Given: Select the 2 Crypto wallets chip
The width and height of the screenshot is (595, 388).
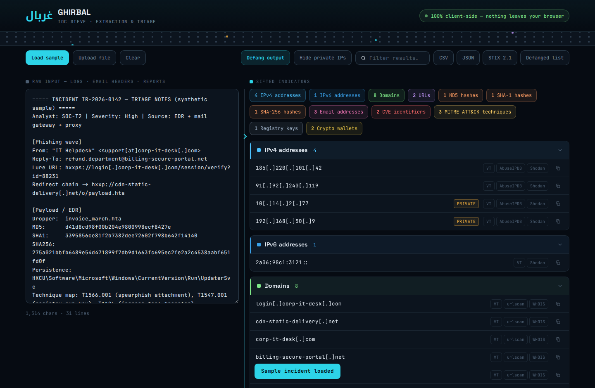Looking at the screenshot, I should tap(334, 128).
